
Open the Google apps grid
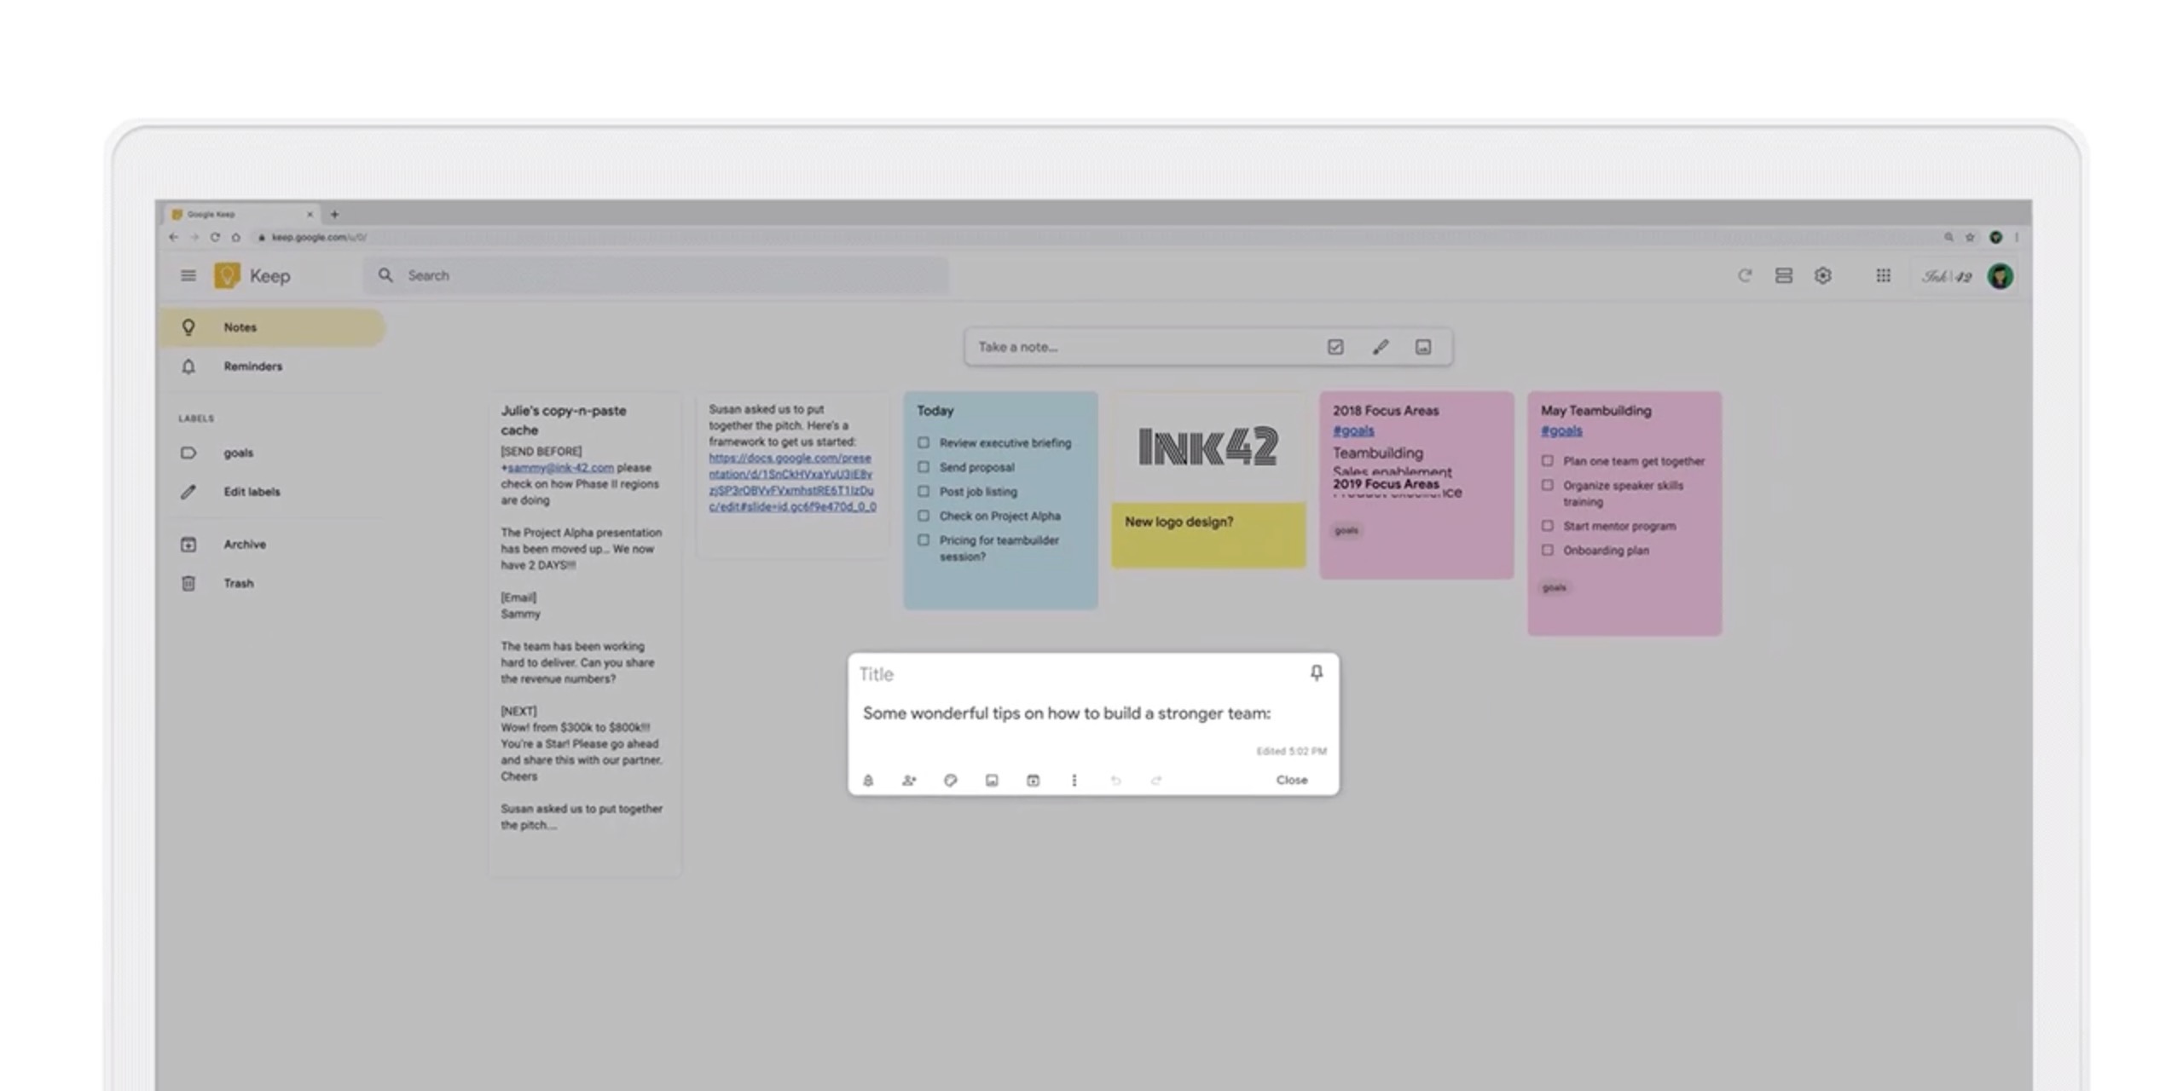(1883, 275)
